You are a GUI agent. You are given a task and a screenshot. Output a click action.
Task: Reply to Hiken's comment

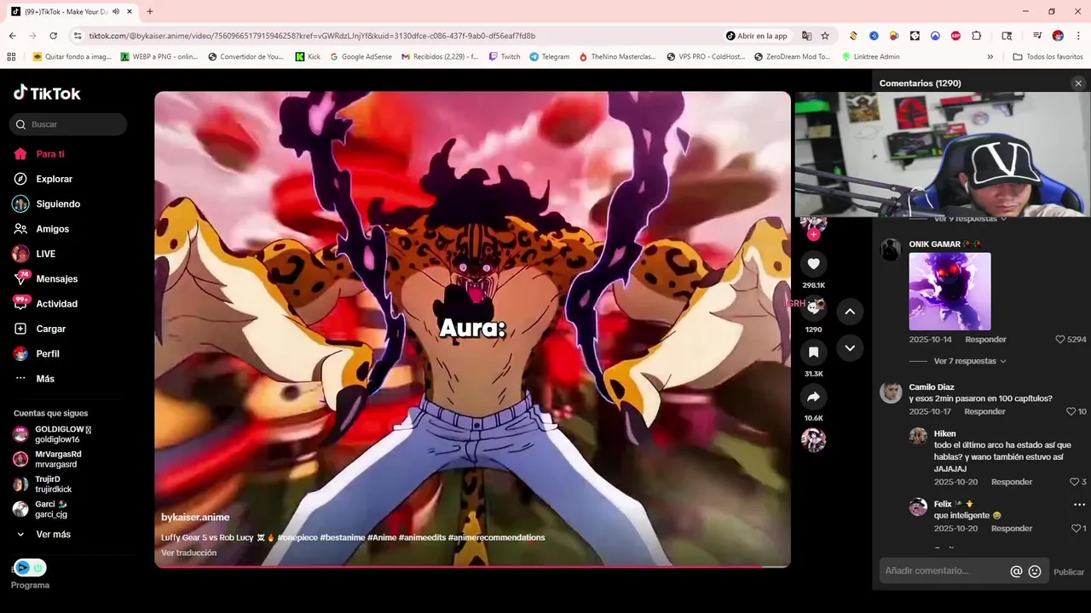pyautogui.click(x=1012, y=482)
